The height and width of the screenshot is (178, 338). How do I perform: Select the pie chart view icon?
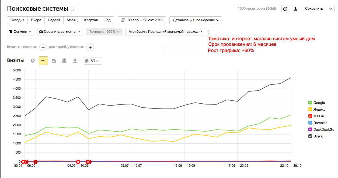click(x=33, y=61)
